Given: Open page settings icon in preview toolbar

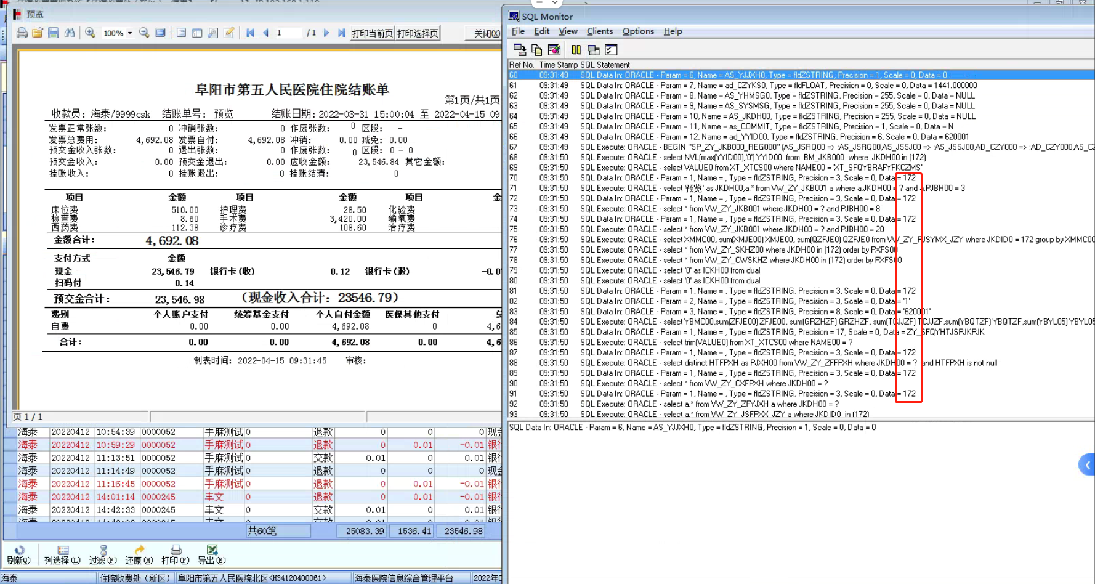Looking at the screenshot, I should [213, 33].
